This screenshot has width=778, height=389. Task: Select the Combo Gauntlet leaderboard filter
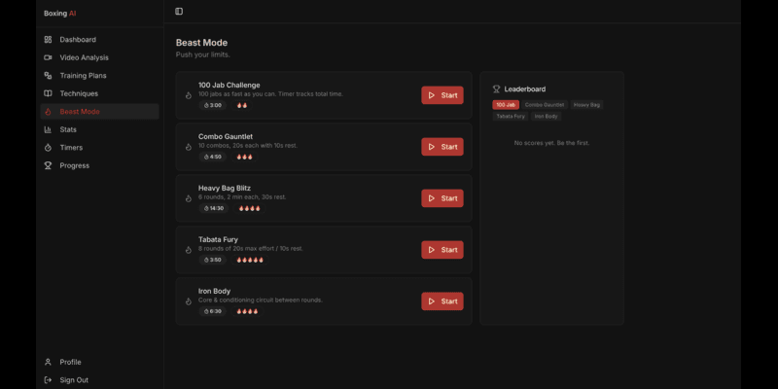point(545,104)
